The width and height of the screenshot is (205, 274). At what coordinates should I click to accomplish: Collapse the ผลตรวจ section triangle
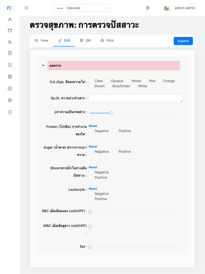[x=43, y=66]
